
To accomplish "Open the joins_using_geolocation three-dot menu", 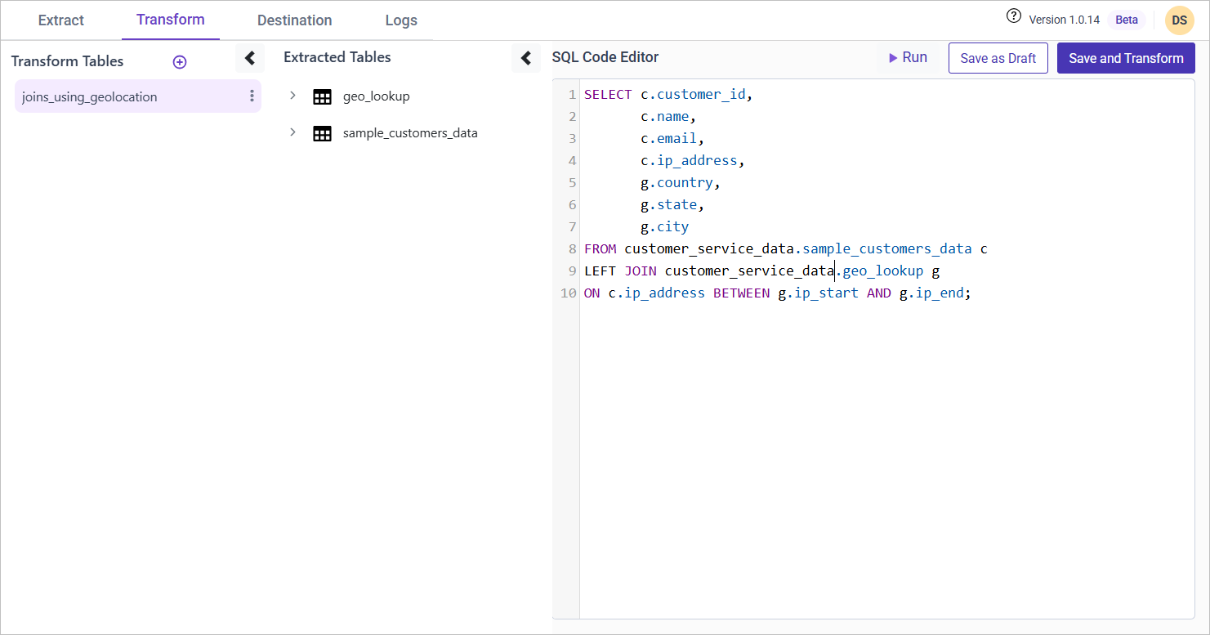I will [x=252, y=96].
